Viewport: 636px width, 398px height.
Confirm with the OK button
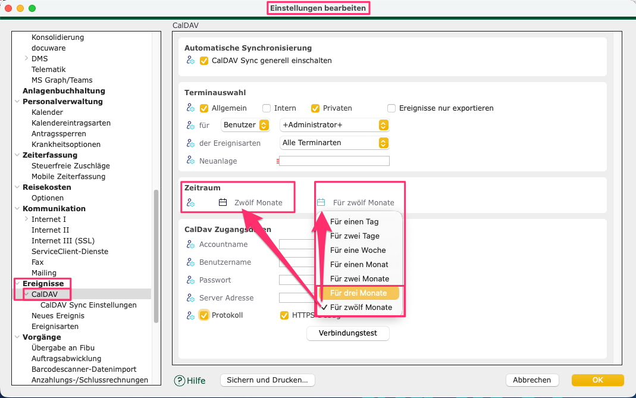click(x=597, y=380)
